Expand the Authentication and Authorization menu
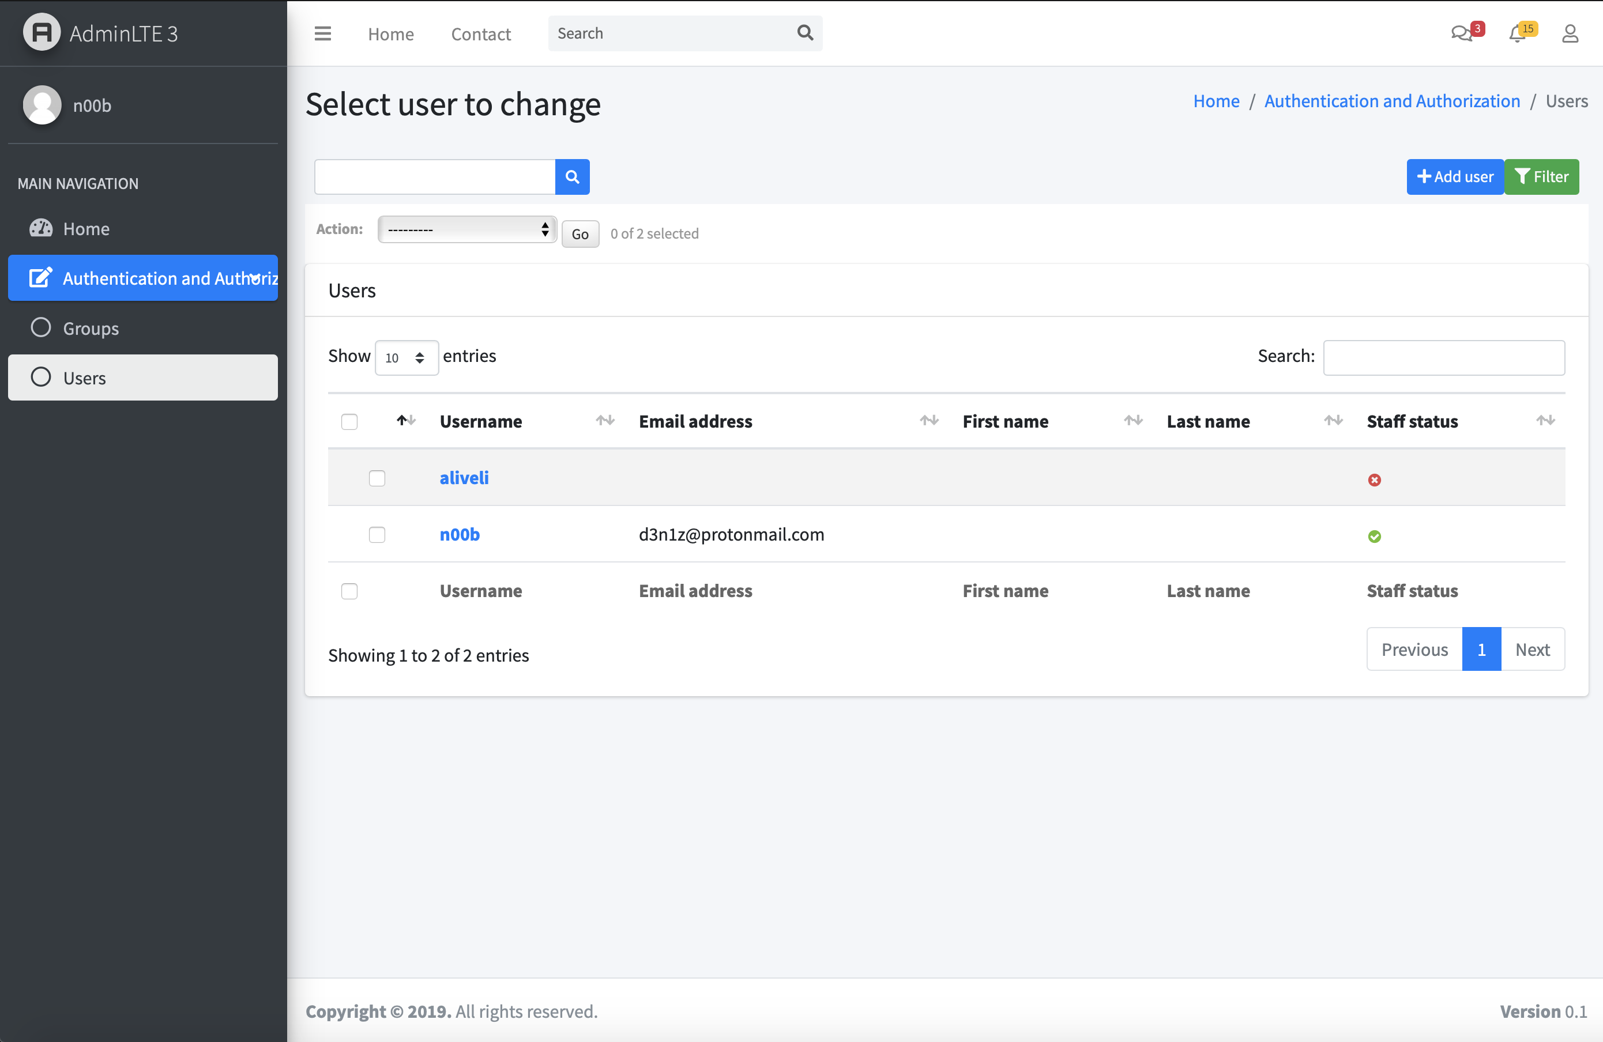This screenshot has width=1603, height=1042. [x=143, y=278]
